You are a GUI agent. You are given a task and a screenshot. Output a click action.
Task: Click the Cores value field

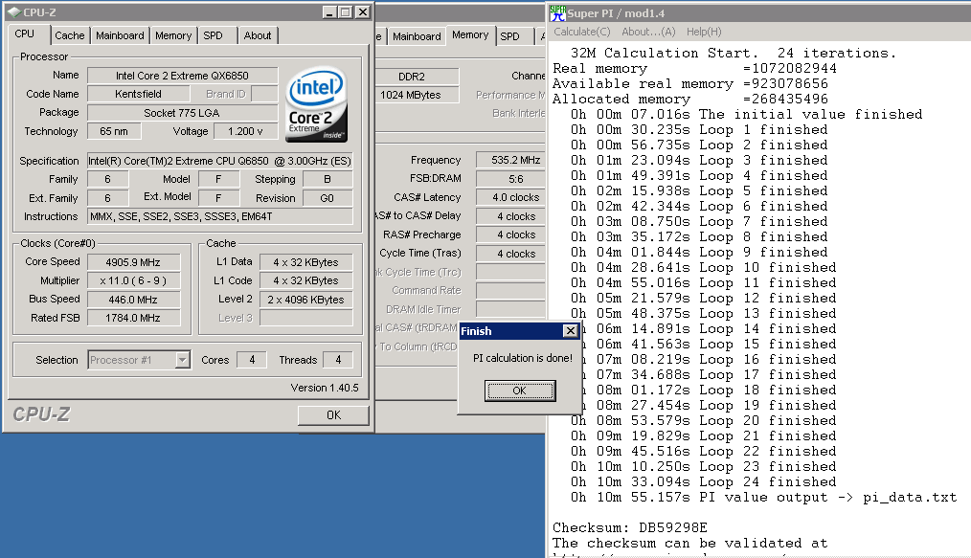click(252, 360)
